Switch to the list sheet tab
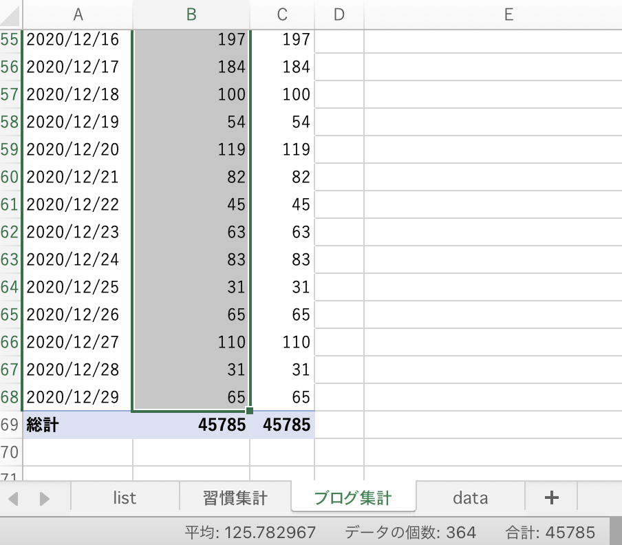This screenshot has height=545, width=622. pyautogui.click(x=125, y=498)
